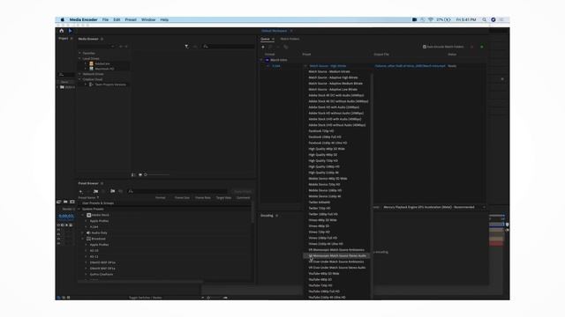Click Match Source - High bitrate preset link
The height and width of the screenshot is (317, 565).
pos(328,66)
